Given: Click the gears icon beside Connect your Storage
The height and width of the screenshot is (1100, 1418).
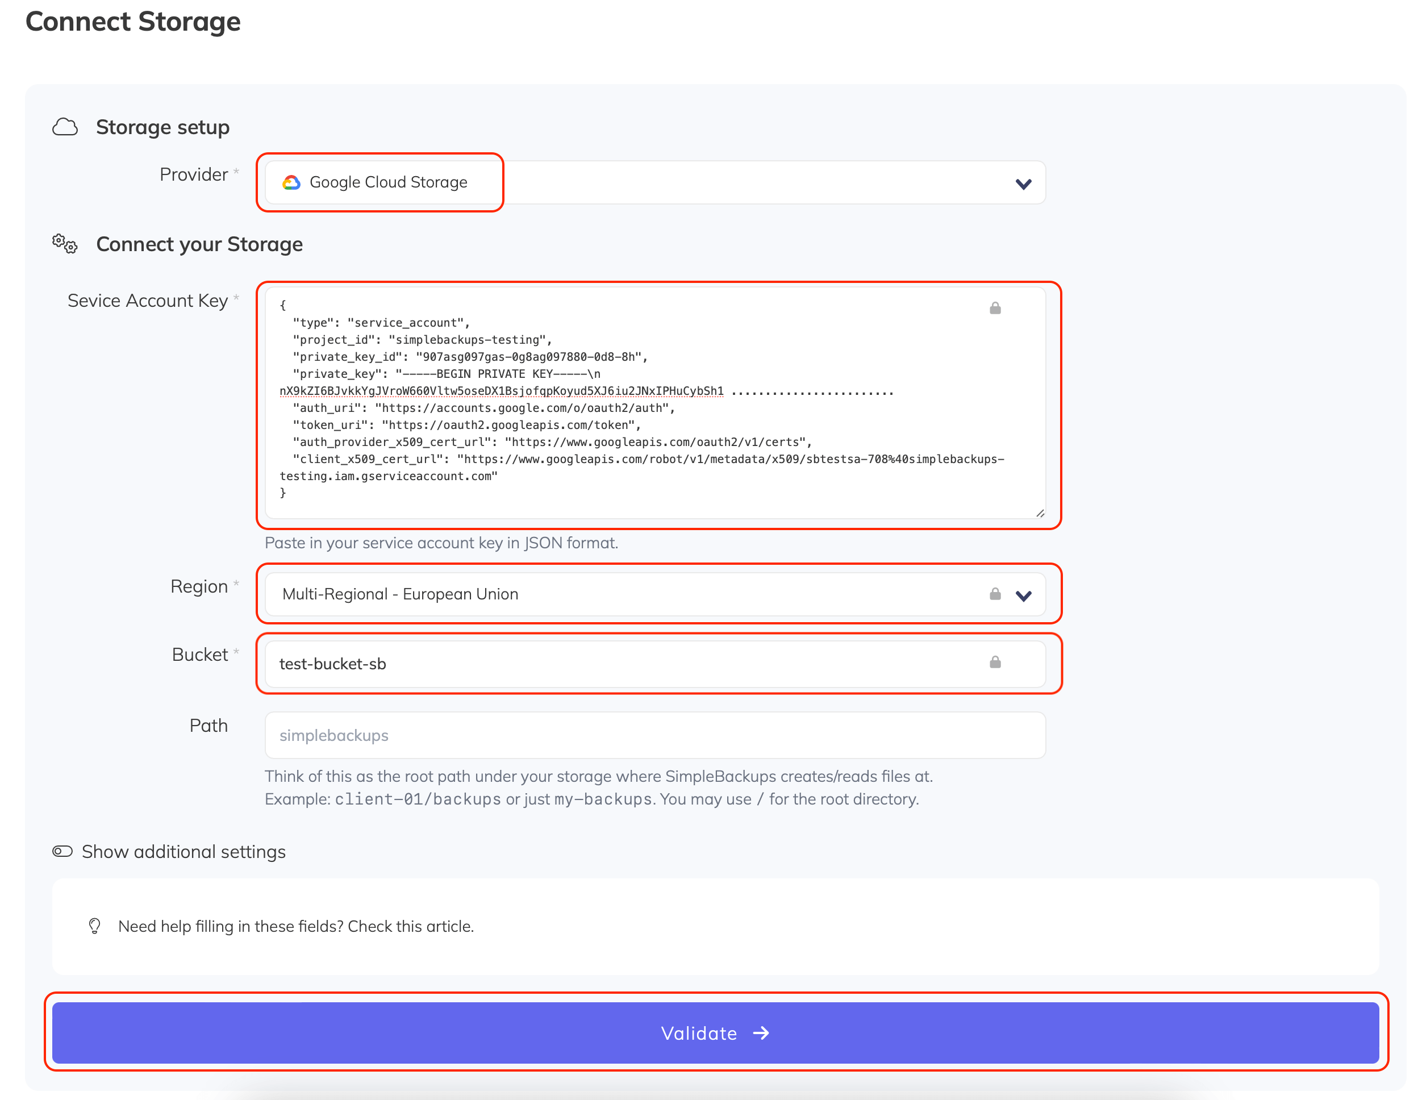Looking at the screenshot, I should tap(65, 245).
